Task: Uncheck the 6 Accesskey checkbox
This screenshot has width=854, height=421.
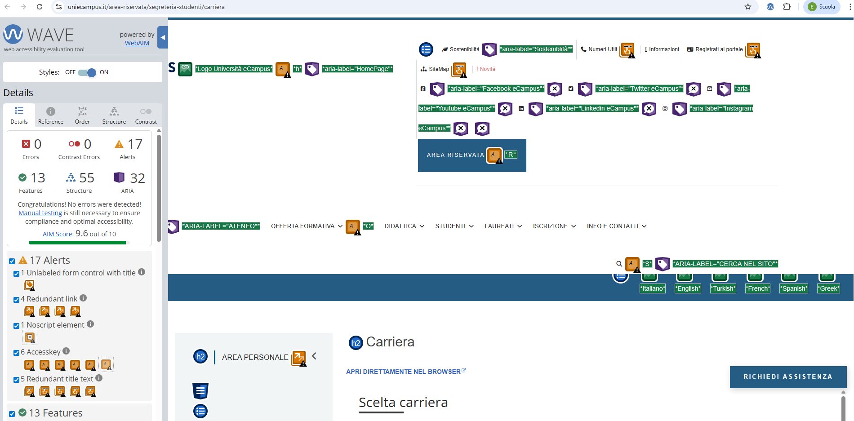Action: point(16,353)
